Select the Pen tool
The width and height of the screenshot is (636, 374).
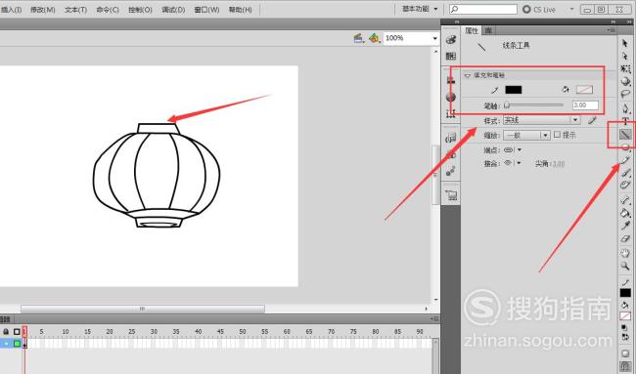[x=625, y=108]
